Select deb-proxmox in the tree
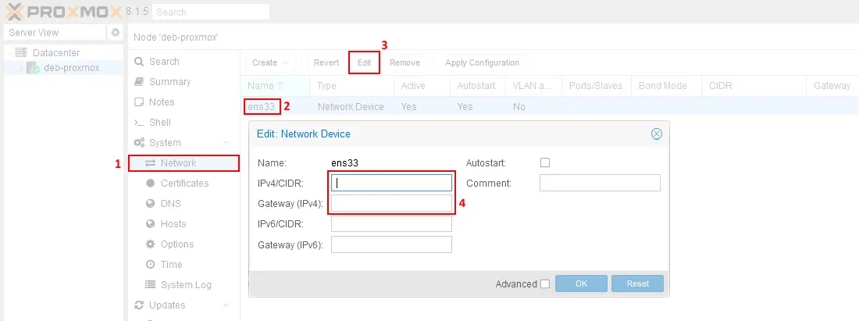Screen dimensions: 859x321 click(72, 68)
